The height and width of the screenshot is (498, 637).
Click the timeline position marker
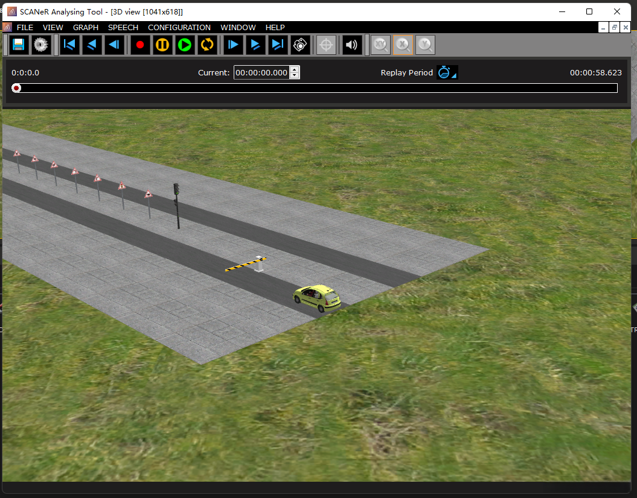click(x=16, y=88)
